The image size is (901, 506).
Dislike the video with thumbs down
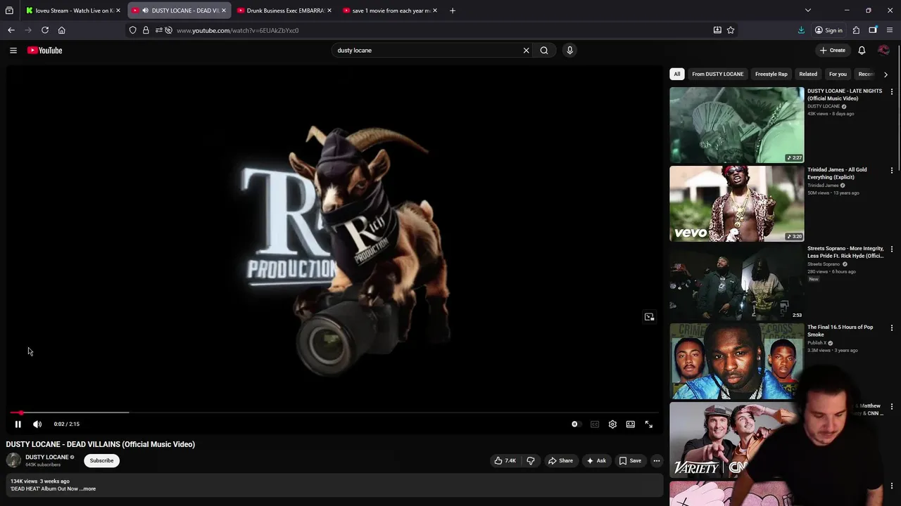click(x=531, y=461)
